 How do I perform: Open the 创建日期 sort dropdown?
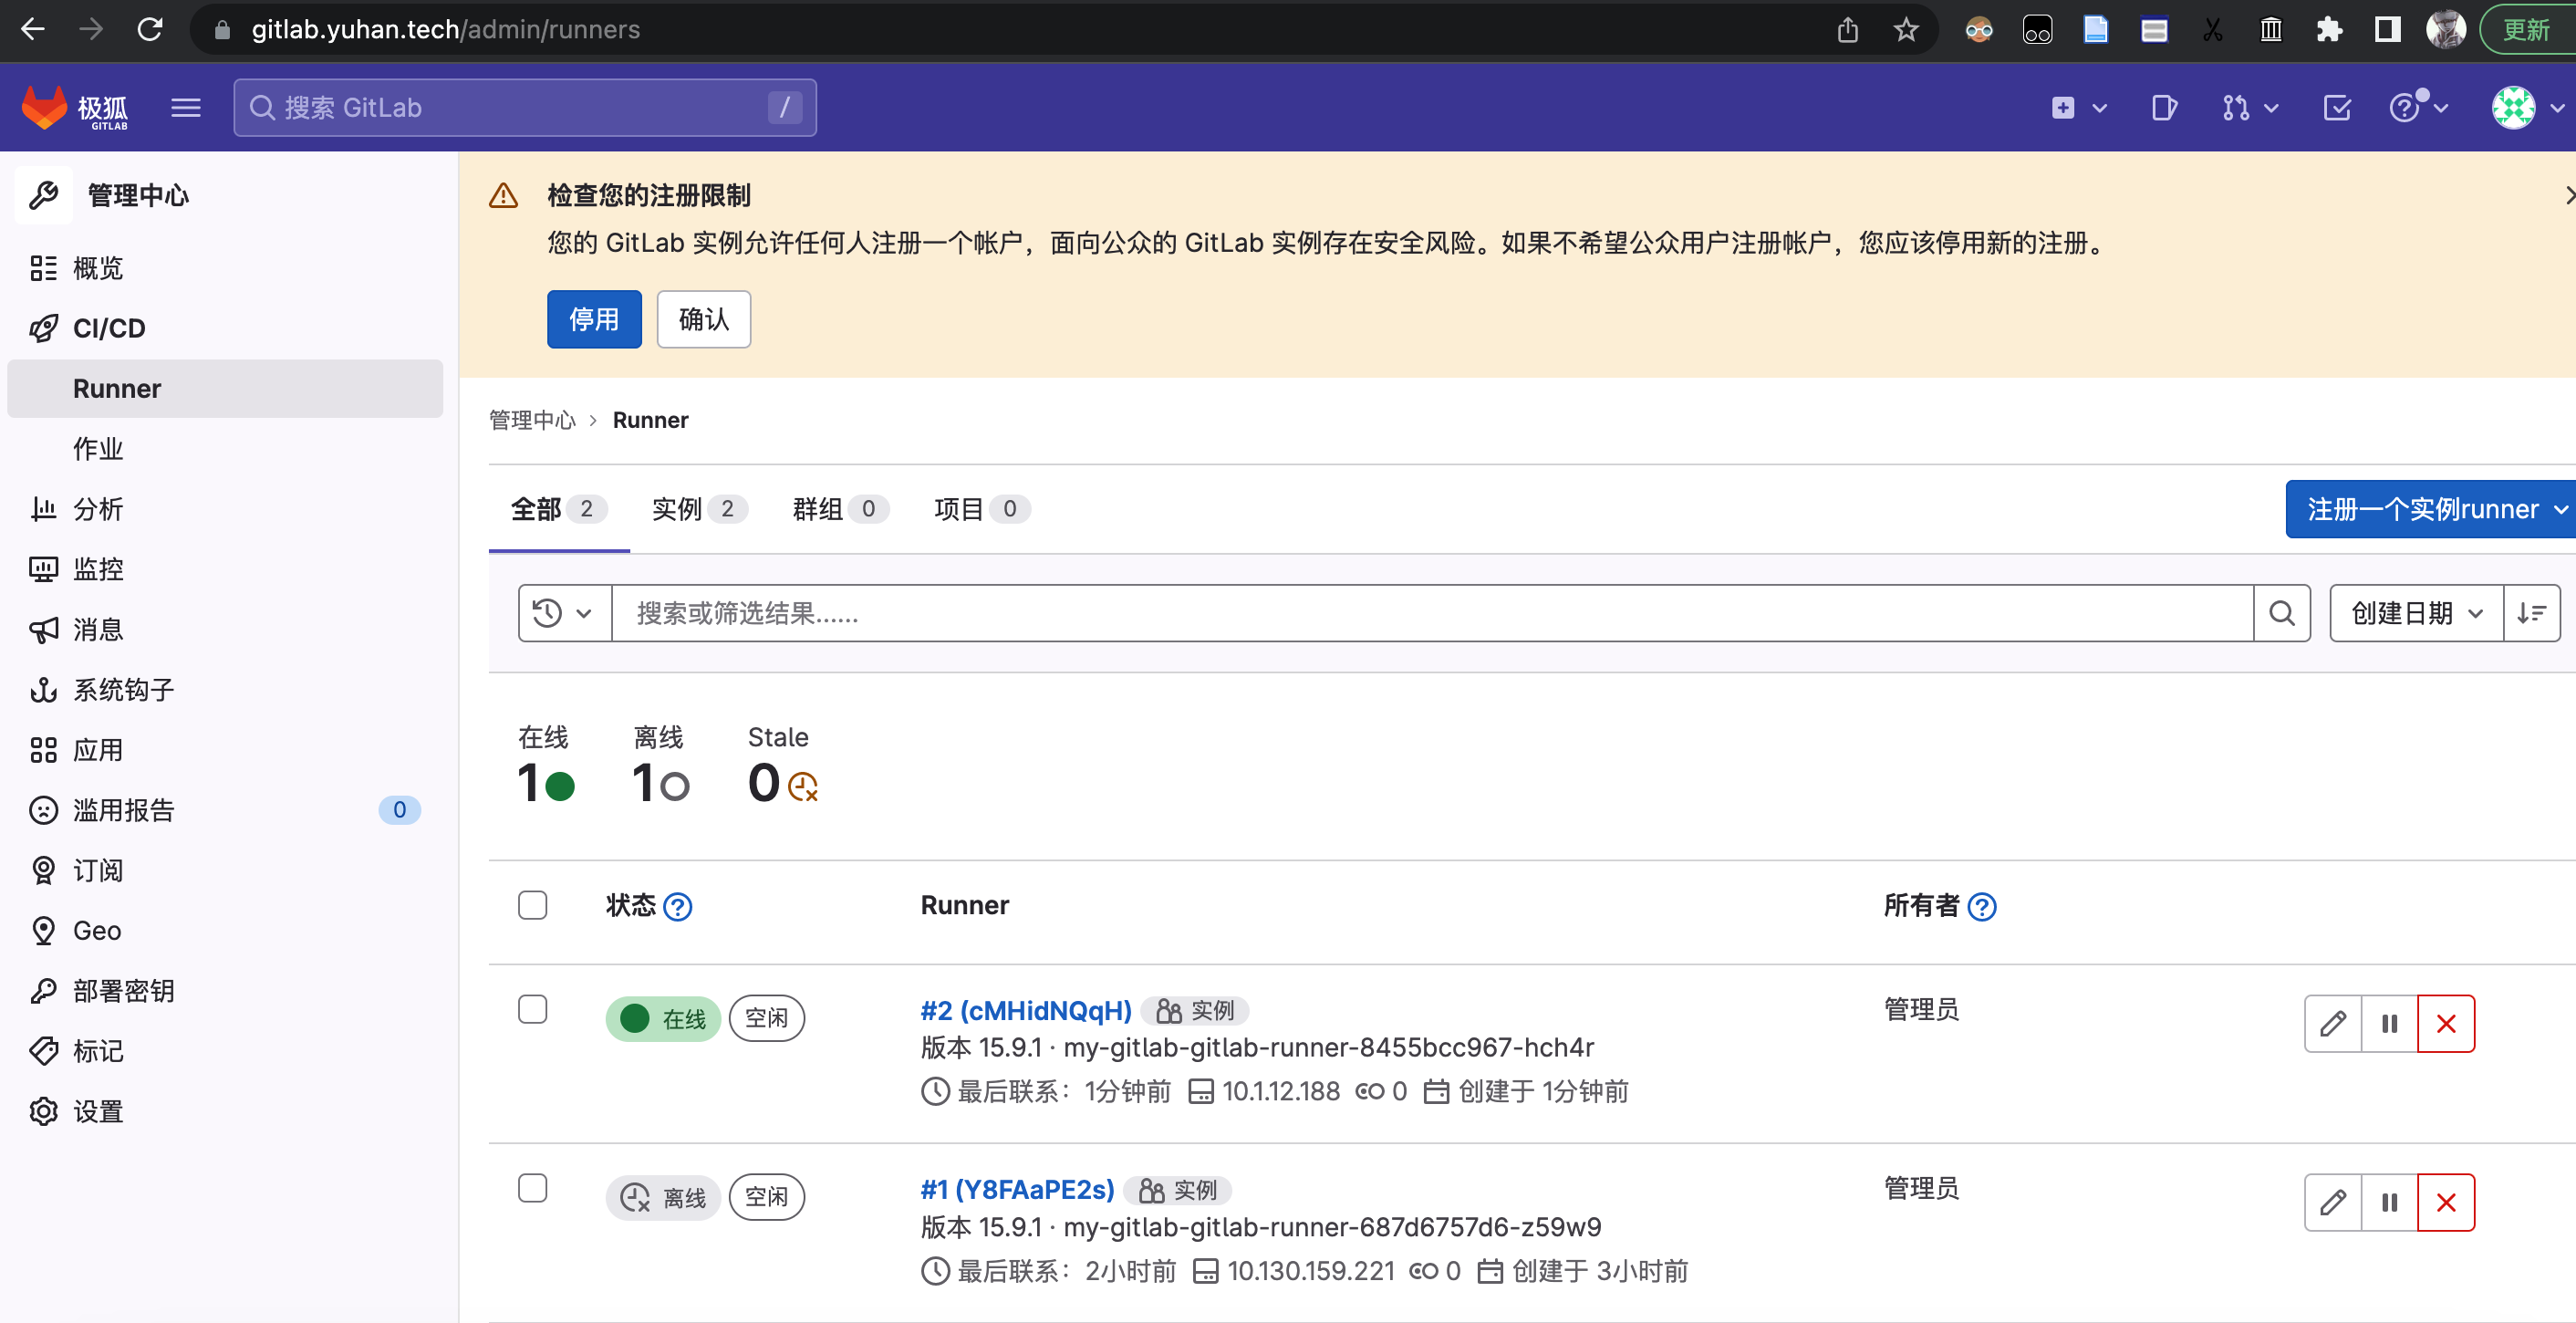2417,613
